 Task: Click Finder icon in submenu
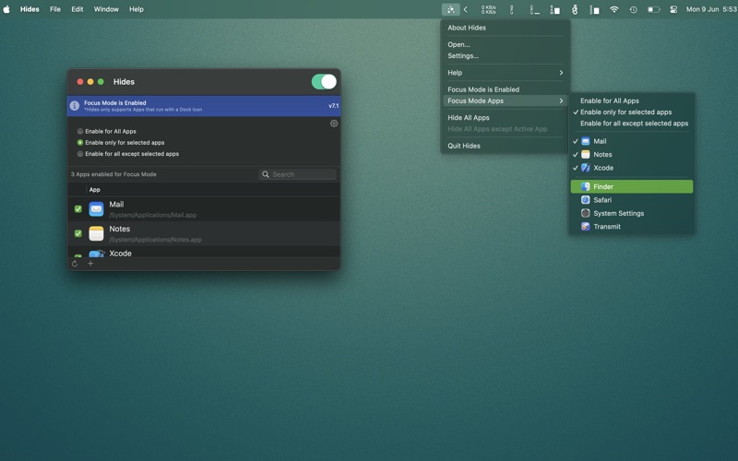pyautogui.click(x=586, y=187)
